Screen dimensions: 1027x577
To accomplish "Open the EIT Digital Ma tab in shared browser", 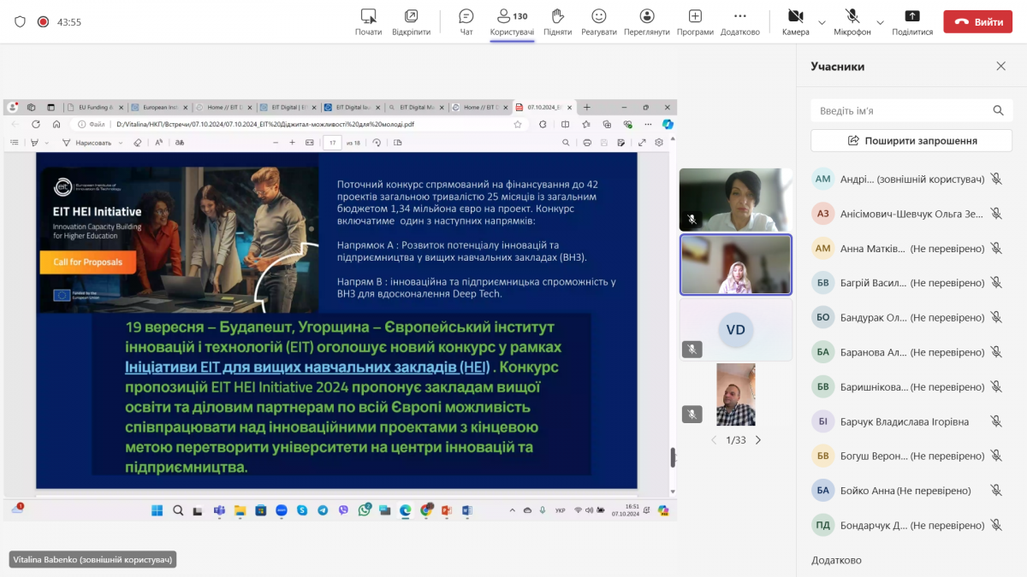I will 417,108.
